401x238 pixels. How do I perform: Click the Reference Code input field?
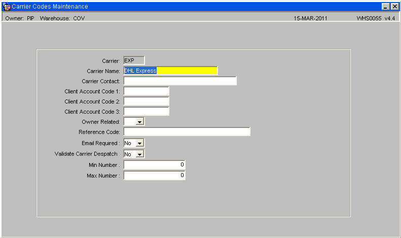click(187, 132)
